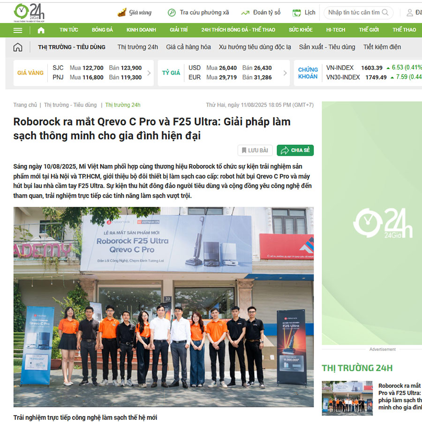
Task: Click the Tra cứu phường xã search icon
Action: pyautogui.click(x=172, y=12)
